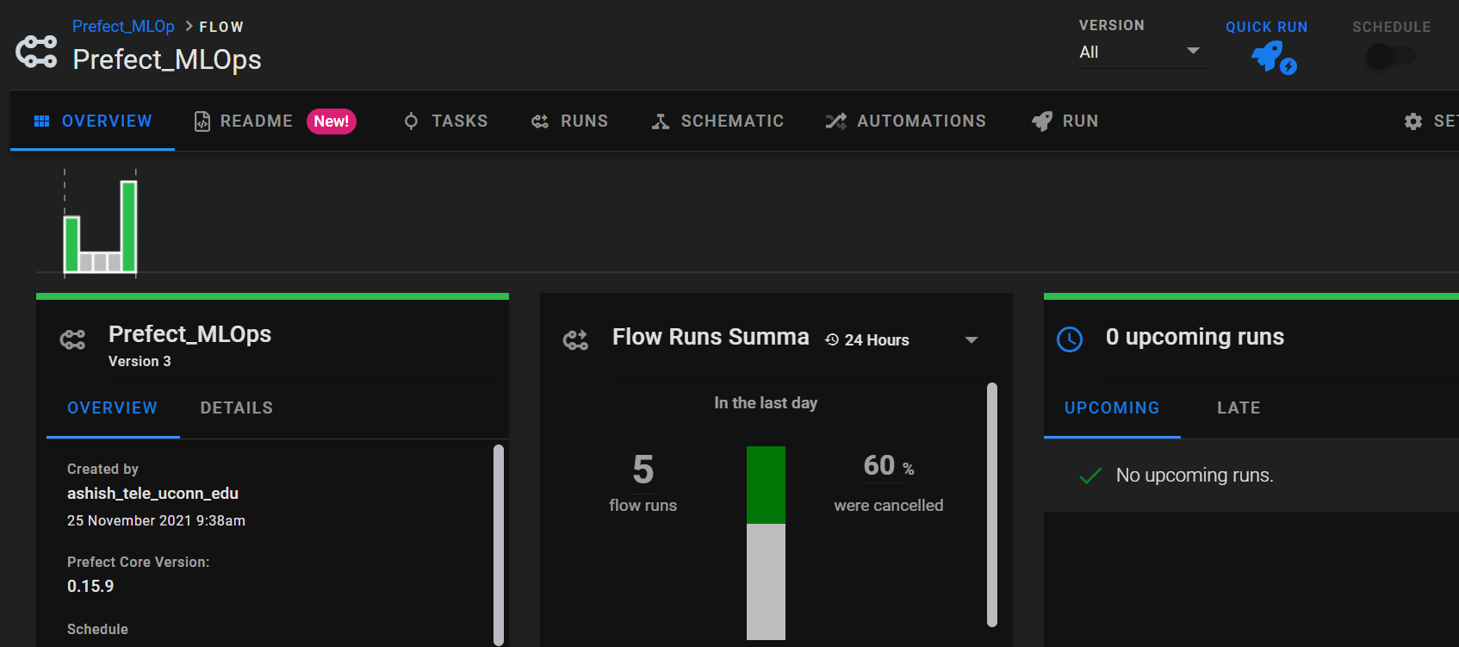Screen dimensions: 1459x647
Task: Click the Tasks node icon
Action: [x=411, y=121]
